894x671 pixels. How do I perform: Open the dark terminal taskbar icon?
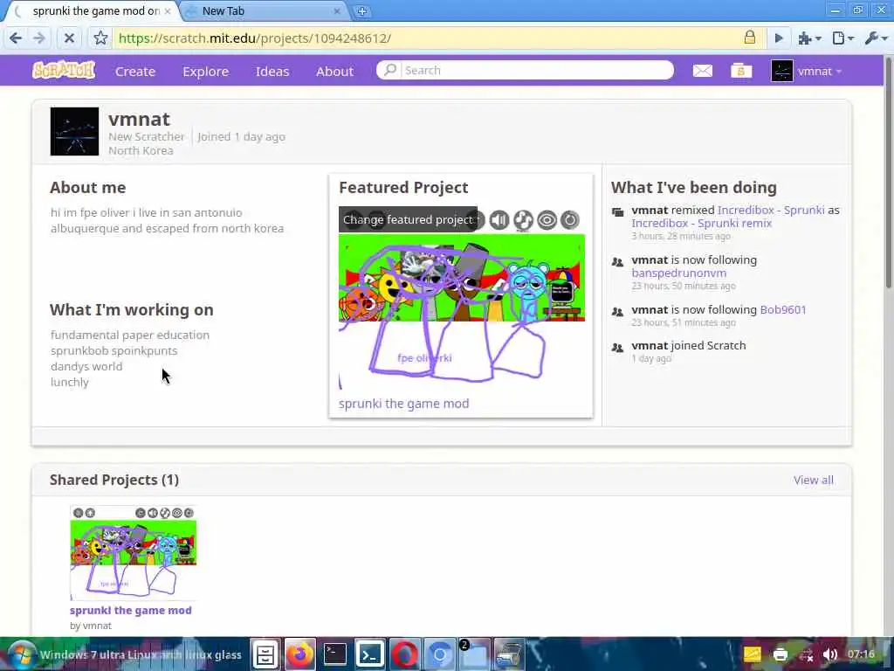(x=335, y=654)
